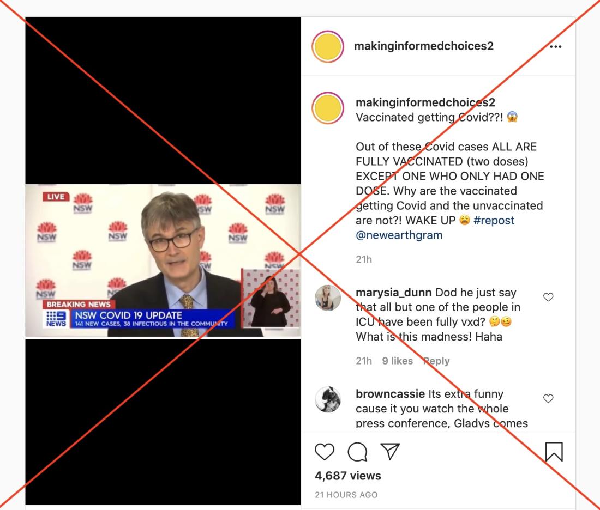Play the NSW Covid update video
Viewport: 600px width, 510px height.
163,261
